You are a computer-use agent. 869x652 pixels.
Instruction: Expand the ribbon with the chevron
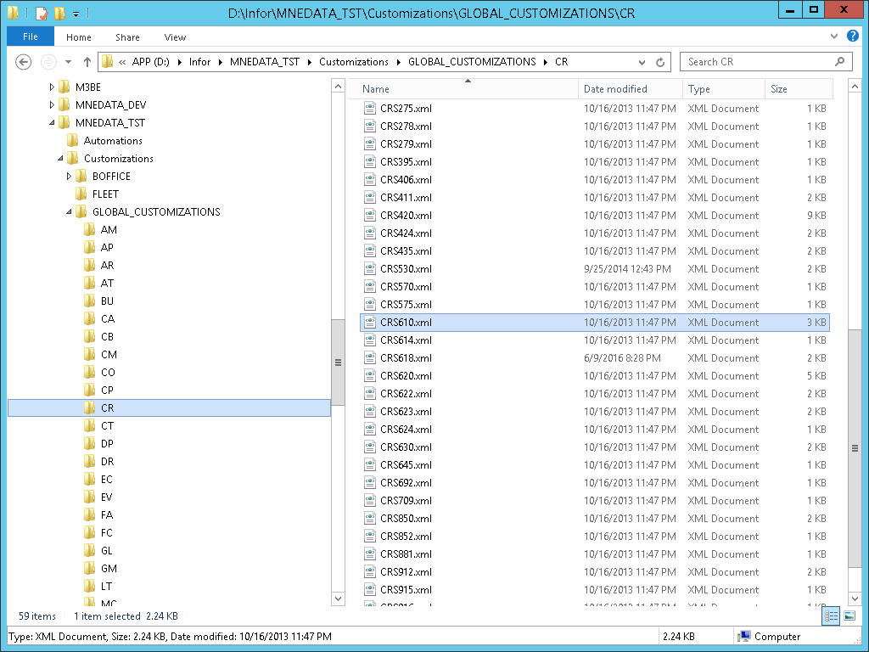coord(833,37)
